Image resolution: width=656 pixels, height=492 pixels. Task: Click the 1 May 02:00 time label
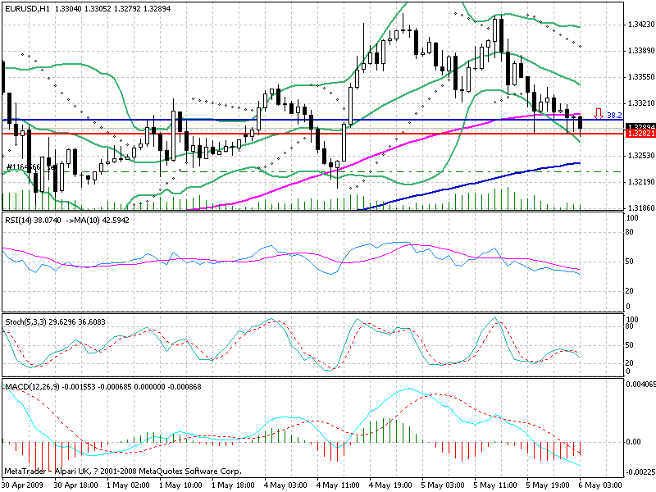(128, 485)
